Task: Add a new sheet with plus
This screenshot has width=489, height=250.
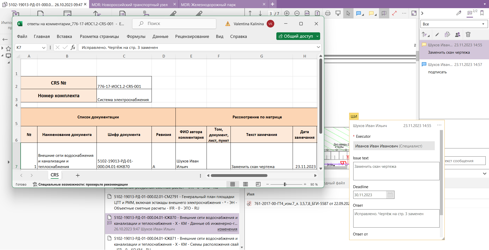Action: 78,175
